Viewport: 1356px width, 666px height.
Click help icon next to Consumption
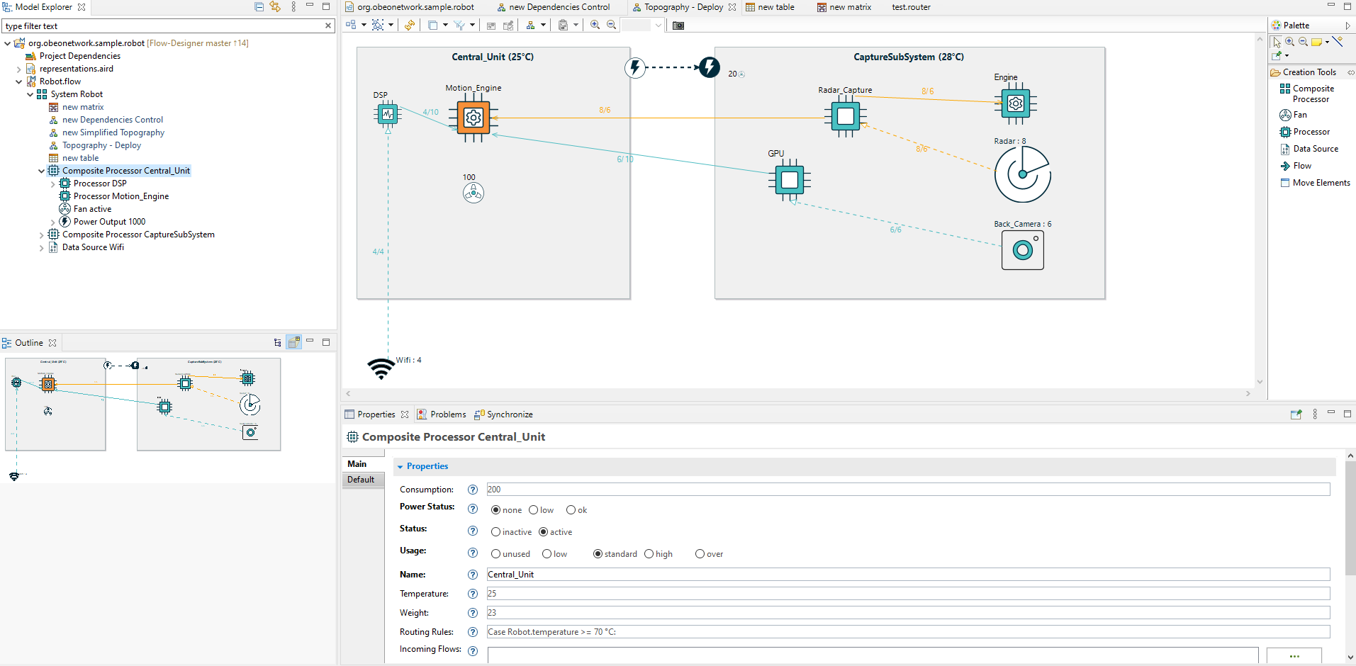coord(473,490)
